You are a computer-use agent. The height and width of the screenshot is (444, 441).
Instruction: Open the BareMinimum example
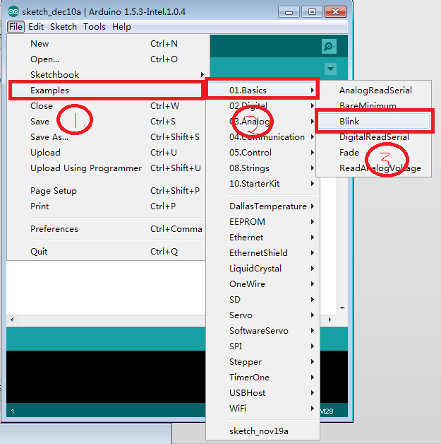373,106
